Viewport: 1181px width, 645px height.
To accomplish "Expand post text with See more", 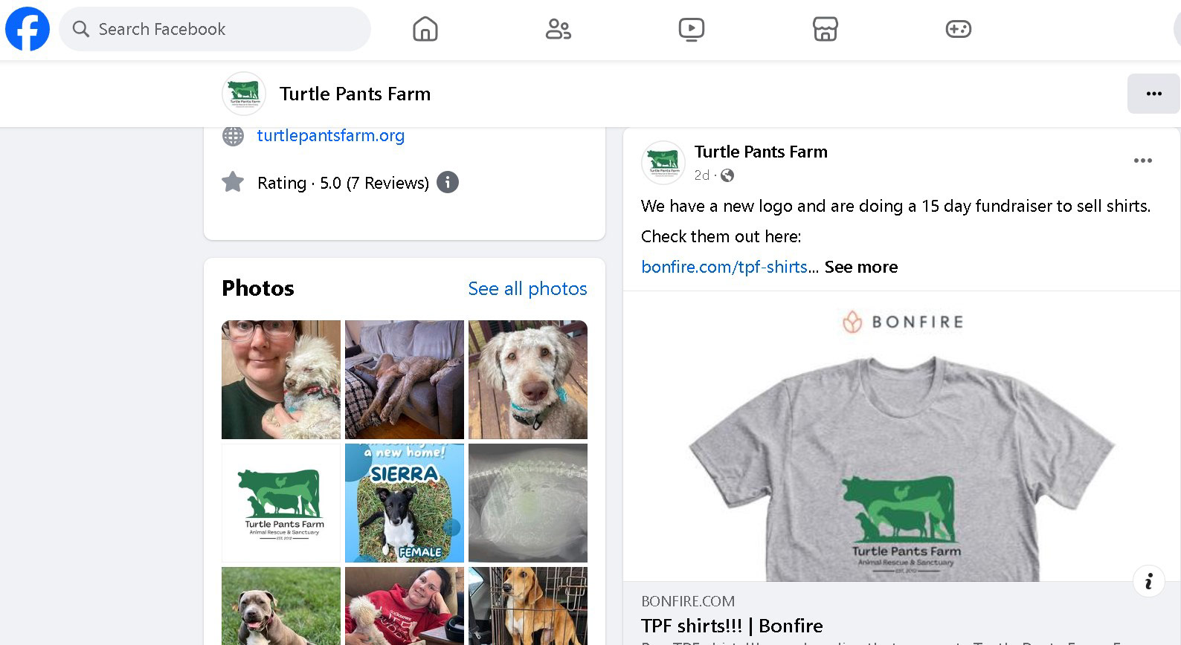I will [860, 267].
